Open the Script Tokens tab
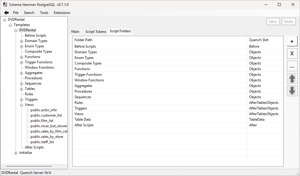 pyautogui.click(x=96, y=31)
